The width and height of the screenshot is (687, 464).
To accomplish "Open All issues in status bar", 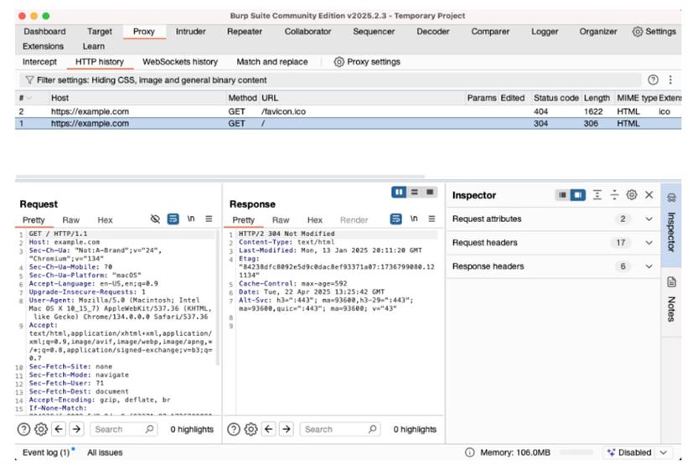I will 105,452.
